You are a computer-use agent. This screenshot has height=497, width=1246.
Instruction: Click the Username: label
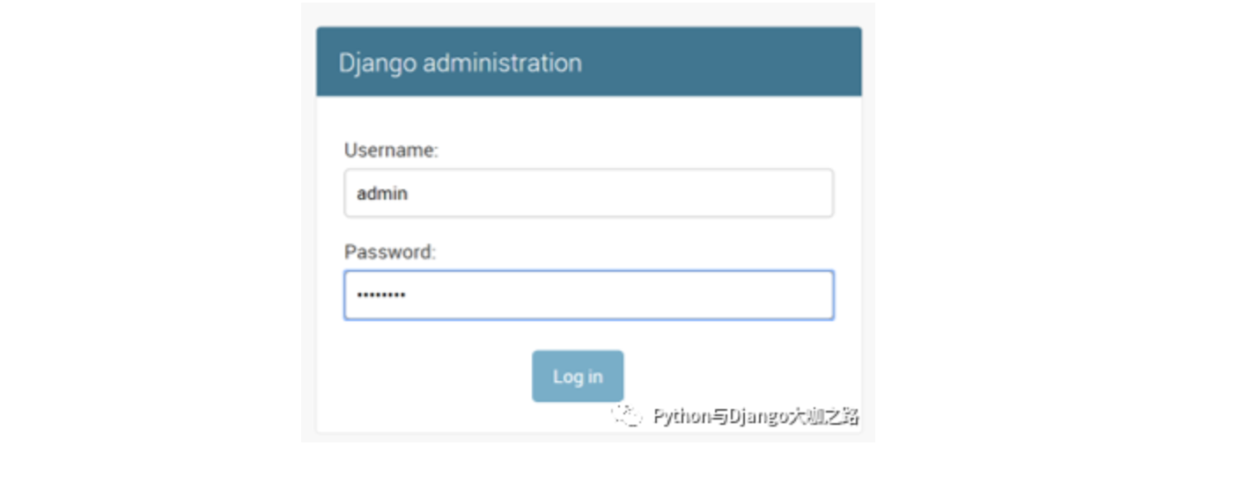coord(391,150)
